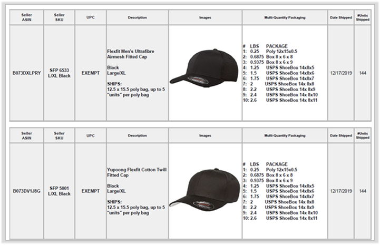Click Yupoong Flexfit Cotton Twill Fitted Cap description
380x245 pixels.
pyautogui.click(x=137, y=172)
